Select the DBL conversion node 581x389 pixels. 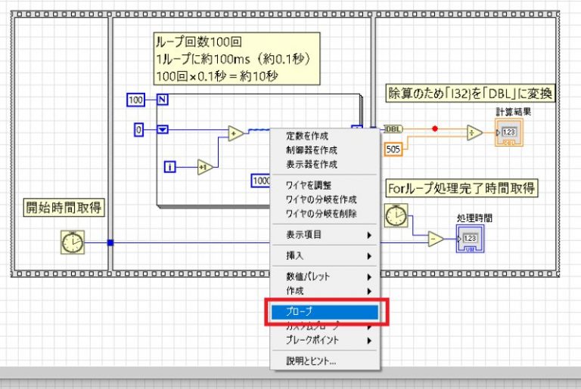click(393, 129)
